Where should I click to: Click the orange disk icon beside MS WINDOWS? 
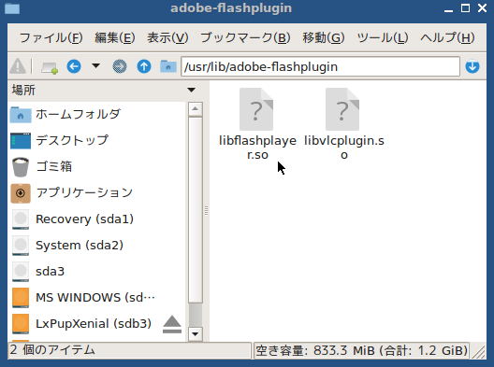(x=21, y=298)
